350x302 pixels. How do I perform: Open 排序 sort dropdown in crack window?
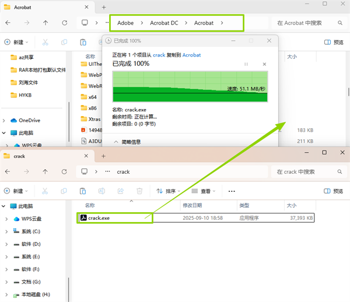pyautogui.click(x=169, y=191)
